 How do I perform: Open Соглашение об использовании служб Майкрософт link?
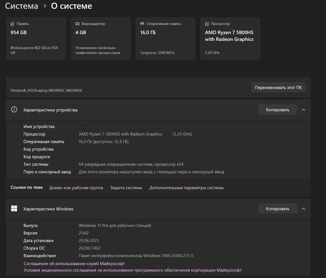(74, 263)
